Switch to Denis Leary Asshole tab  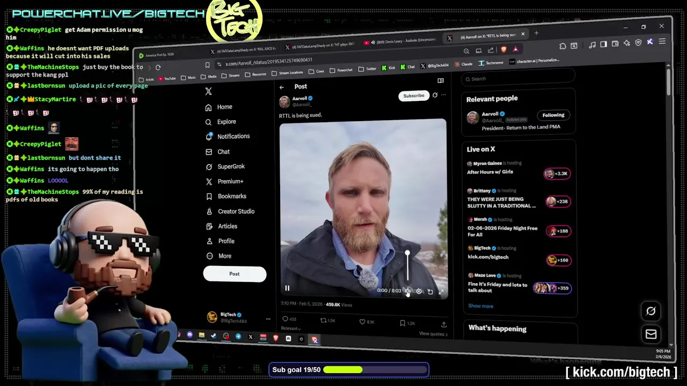400,42
